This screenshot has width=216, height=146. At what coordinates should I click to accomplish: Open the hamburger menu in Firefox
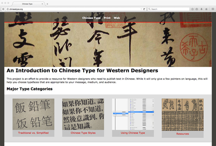(212, 9)
